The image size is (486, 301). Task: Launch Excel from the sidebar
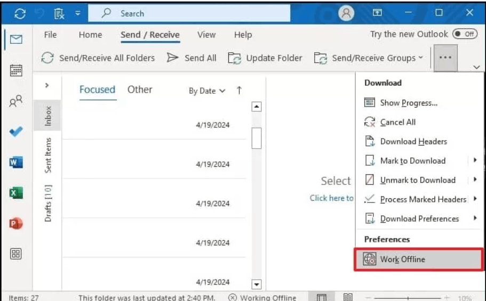(16, 193)
